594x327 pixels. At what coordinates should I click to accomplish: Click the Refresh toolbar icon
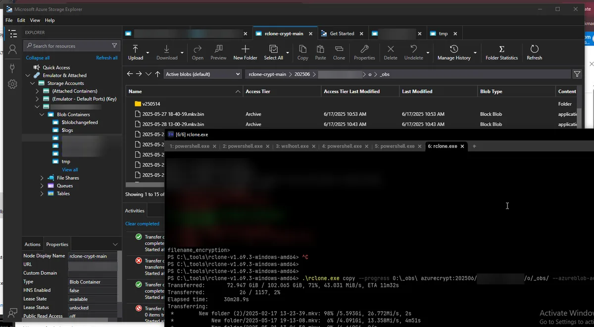[x=534, y=52]
